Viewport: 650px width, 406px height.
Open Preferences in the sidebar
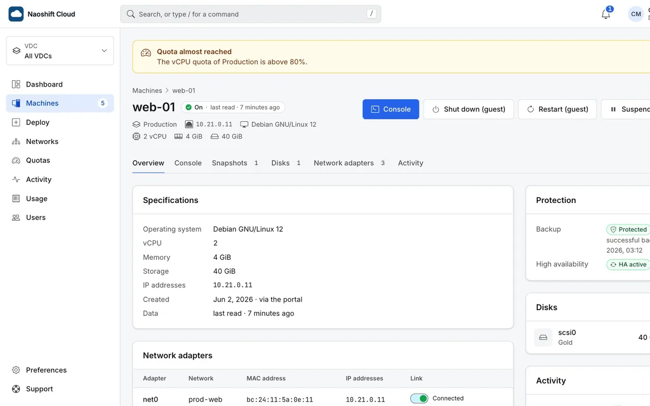[60, 370]
